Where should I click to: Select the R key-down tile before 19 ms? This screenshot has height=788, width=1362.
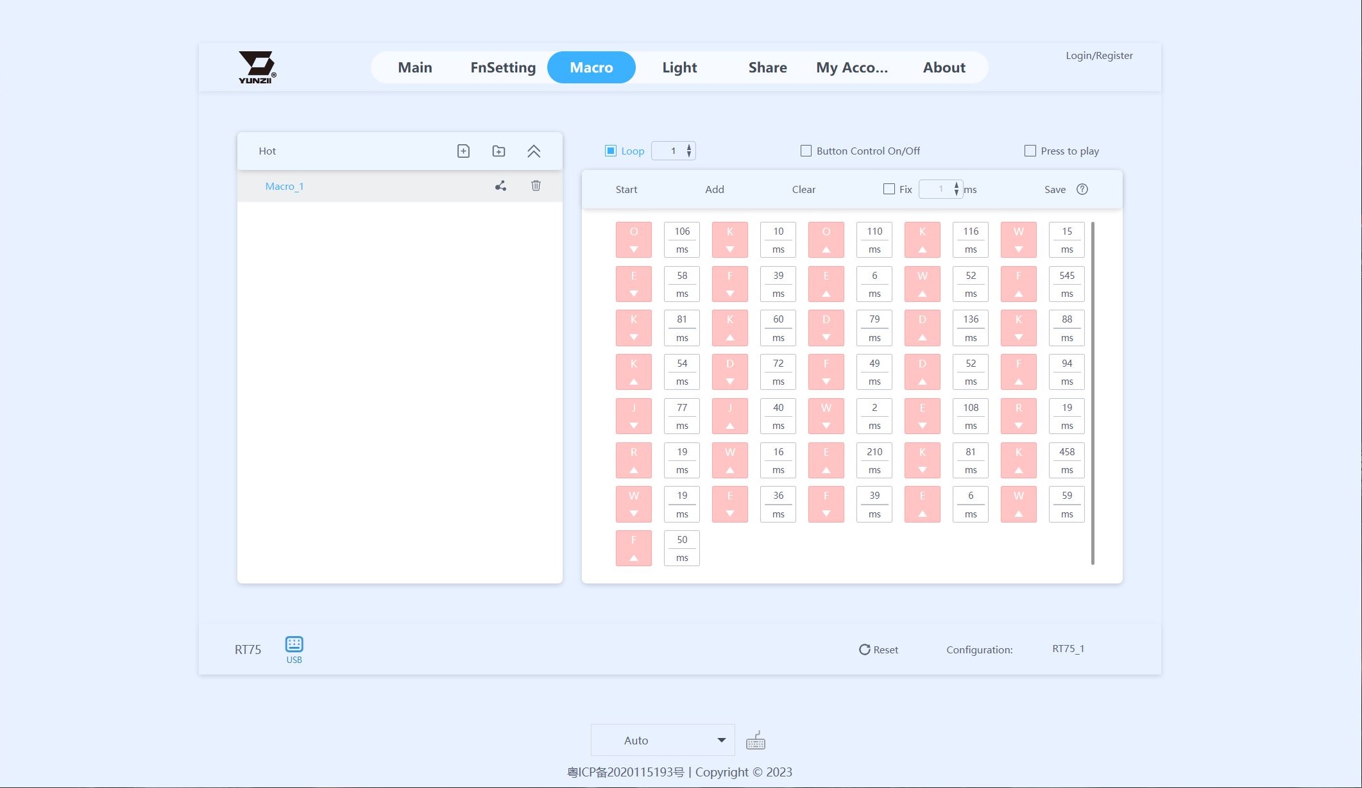click(x=1019, y=416)
